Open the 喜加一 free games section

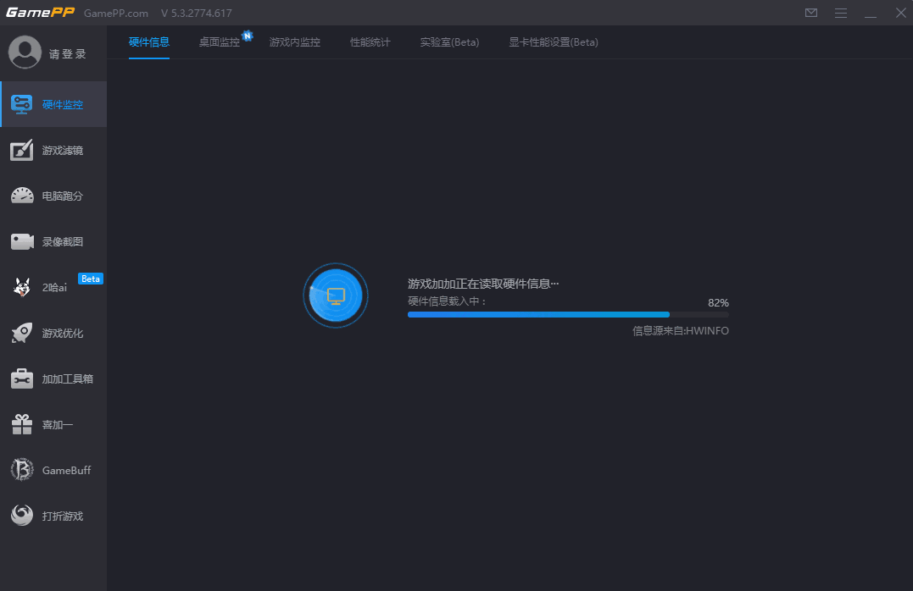point(53,424)
